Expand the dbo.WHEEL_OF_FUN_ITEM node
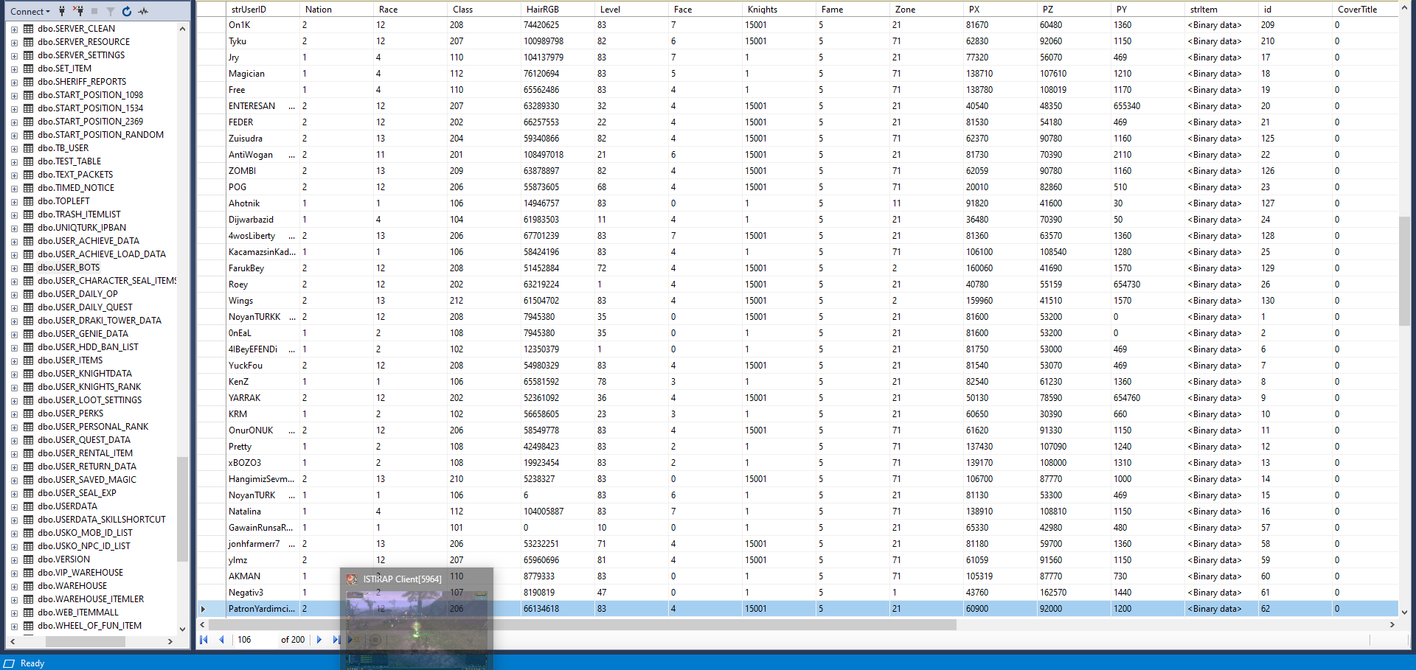This screenshot has width=1416, height=670. [x=14, y=626]
